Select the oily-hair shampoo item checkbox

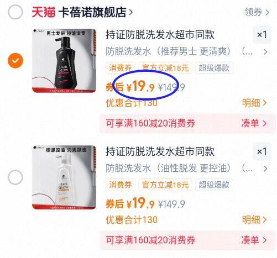tap(15, 177)
